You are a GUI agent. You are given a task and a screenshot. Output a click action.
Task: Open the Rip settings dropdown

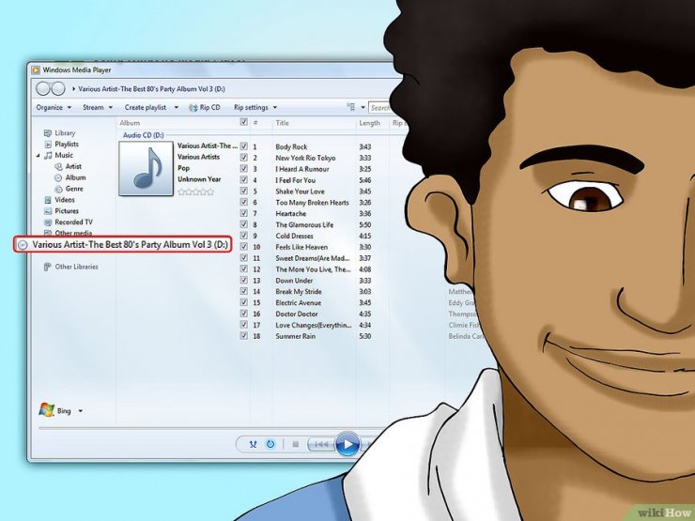pos(255,108)
